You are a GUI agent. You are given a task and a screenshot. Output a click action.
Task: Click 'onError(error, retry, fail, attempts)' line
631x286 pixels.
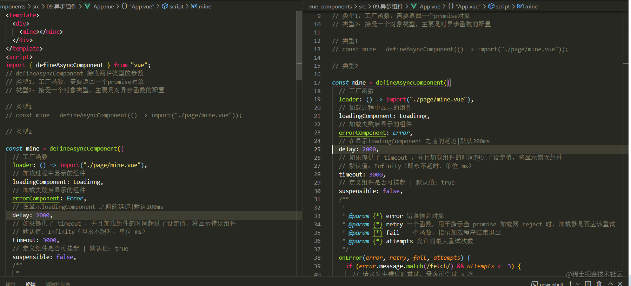click(x=404, y=258)
